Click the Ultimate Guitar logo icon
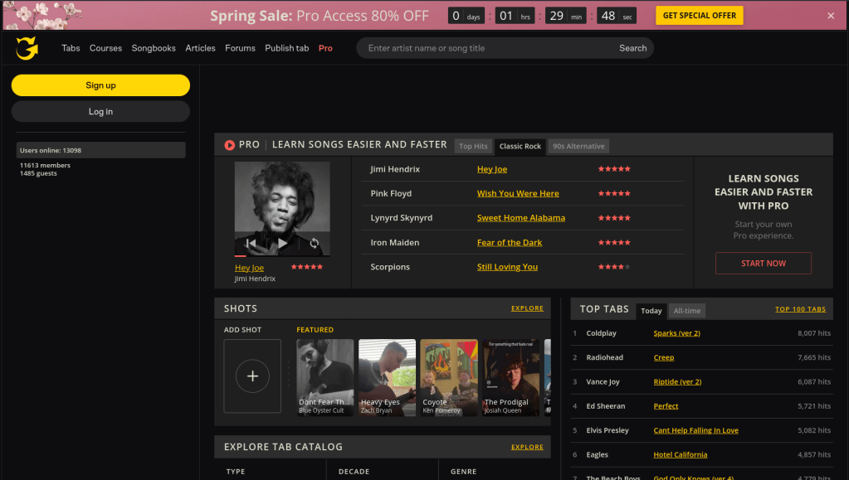Image resolution: width=849 pixels, height=480 pixels. click(x=27, y=48)
